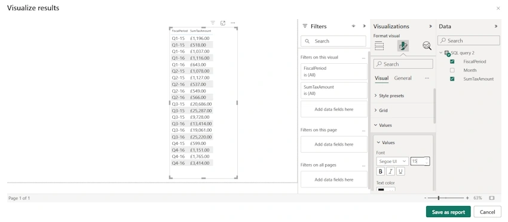Click Save as report button
Viewport: 508px width, 222px height.
point(448,212)
